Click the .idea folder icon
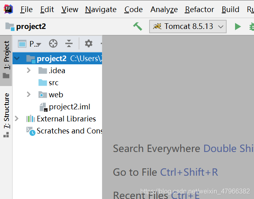The image size is (254, 199). pyautogui.click(x=43, y=71)
